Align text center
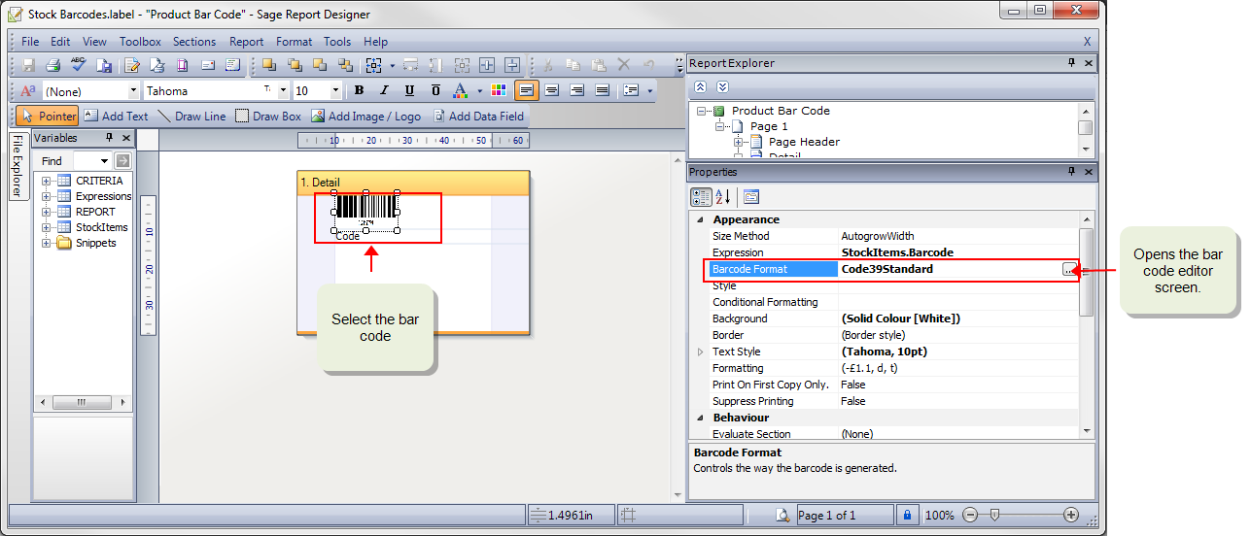This screenshot has height=536, width=1251. (x=551, y=90)
